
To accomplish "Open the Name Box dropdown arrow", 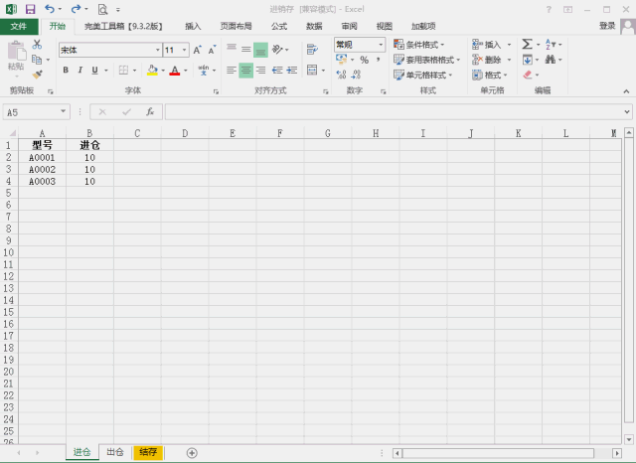I will pos(64,111).
